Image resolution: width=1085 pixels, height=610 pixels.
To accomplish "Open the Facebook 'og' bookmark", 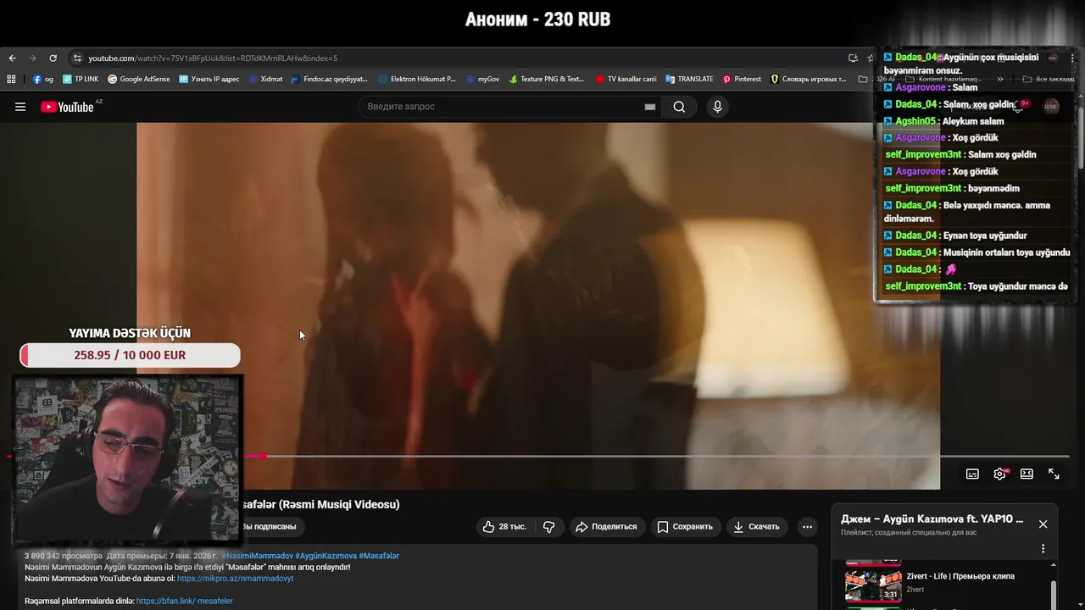I will 43,79.
